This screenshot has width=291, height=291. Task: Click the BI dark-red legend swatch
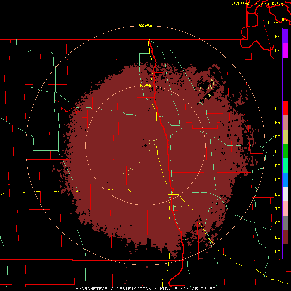(x=286, y=237)
